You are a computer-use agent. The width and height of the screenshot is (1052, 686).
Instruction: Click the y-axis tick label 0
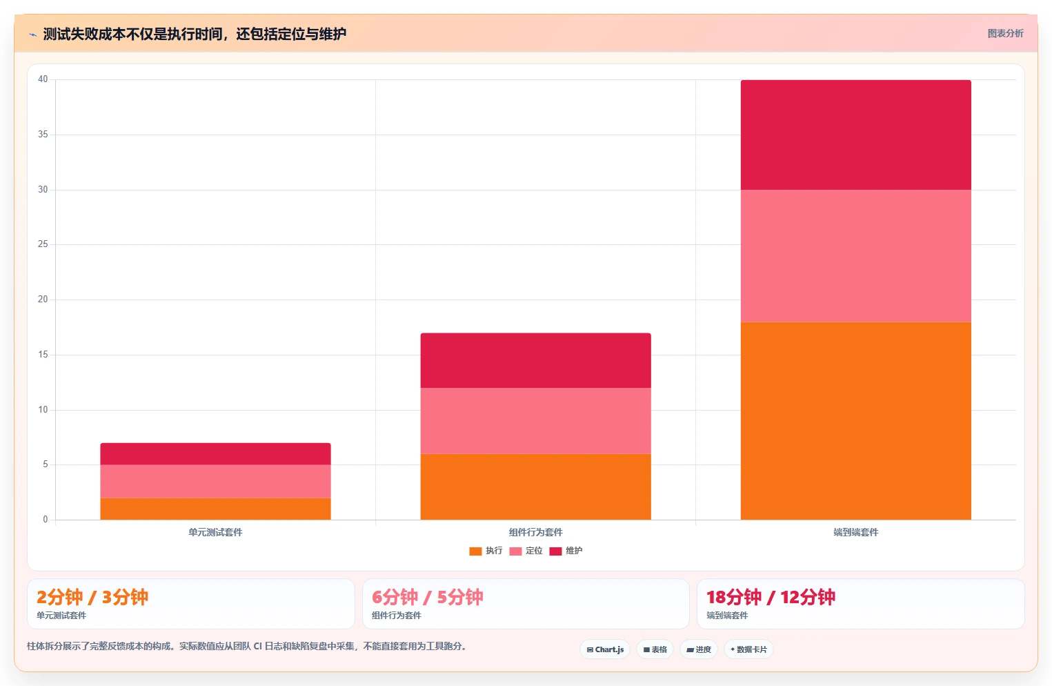click(x=46, y=520)
